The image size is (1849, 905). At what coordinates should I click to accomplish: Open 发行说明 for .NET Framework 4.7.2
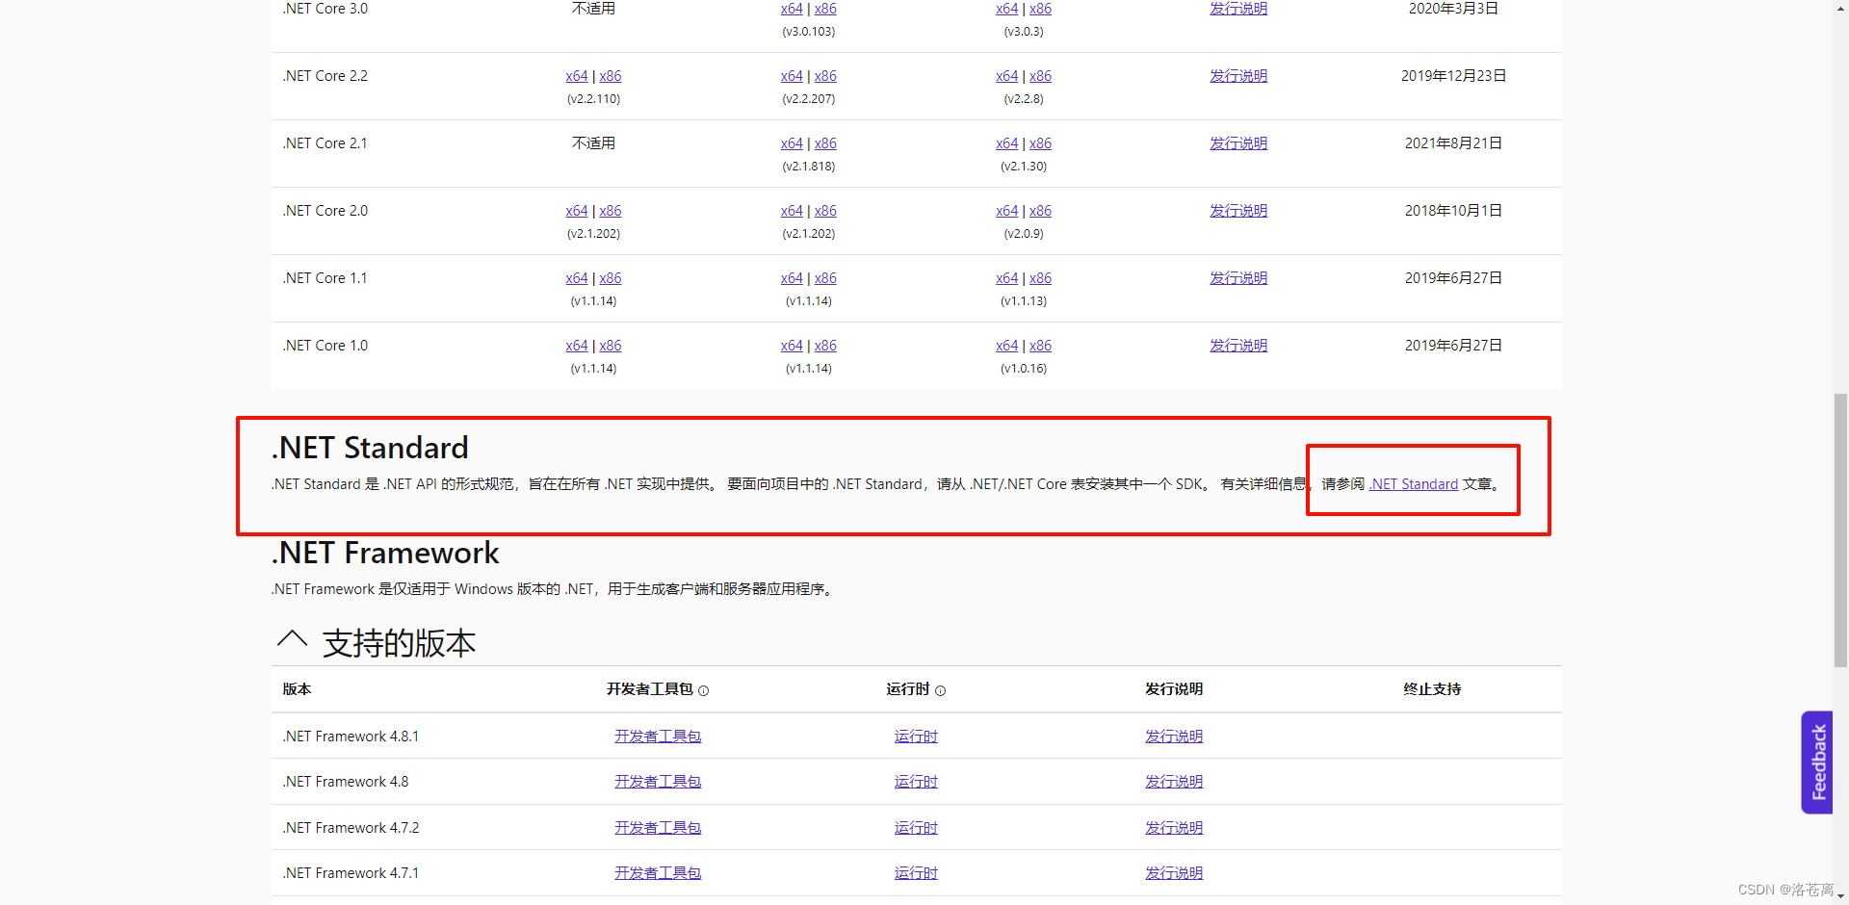pyautogui.click(x=1174, y=828)
